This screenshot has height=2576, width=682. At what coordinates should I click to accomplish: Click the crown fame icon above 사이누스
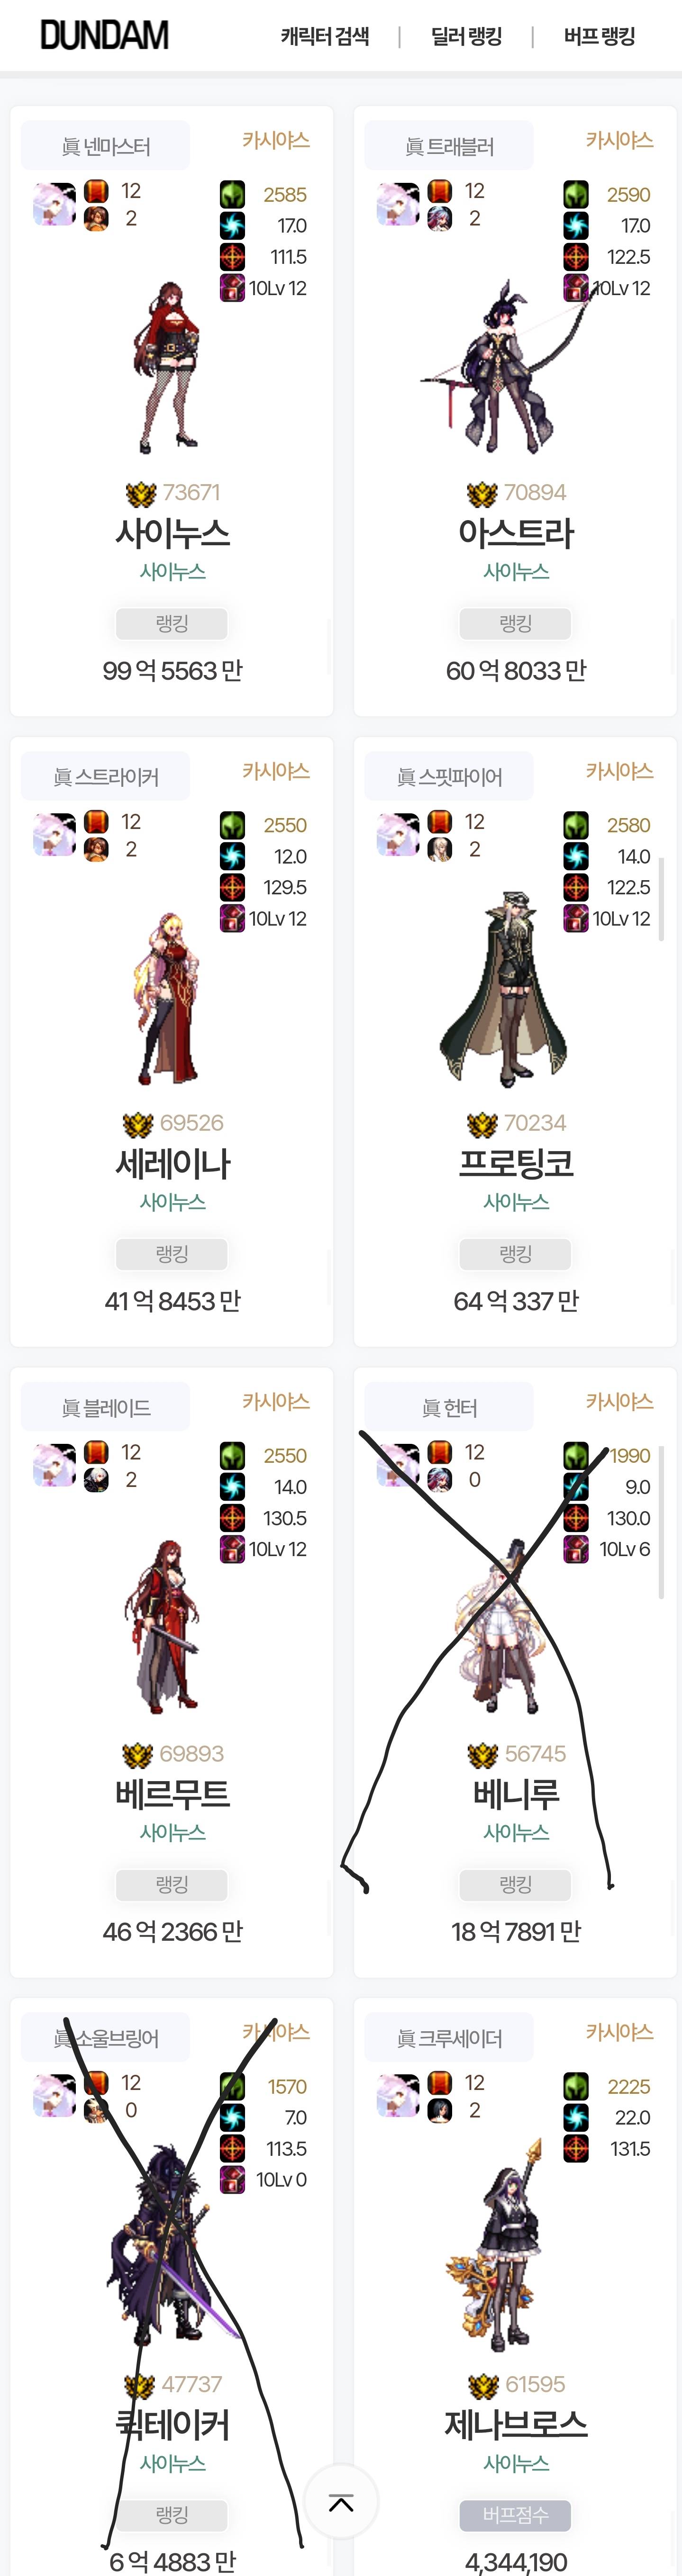coord(141,494)
